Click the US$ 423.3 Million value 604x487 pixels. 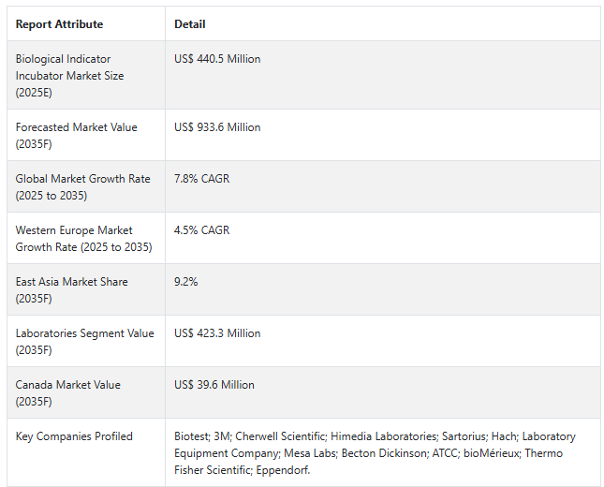217,333
